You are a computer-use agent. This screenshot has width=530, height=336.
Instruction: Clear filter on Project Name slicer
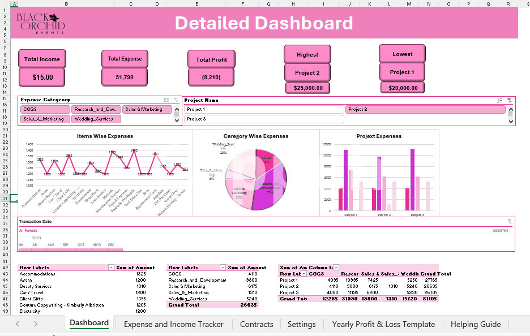click(x=510, y=100)
